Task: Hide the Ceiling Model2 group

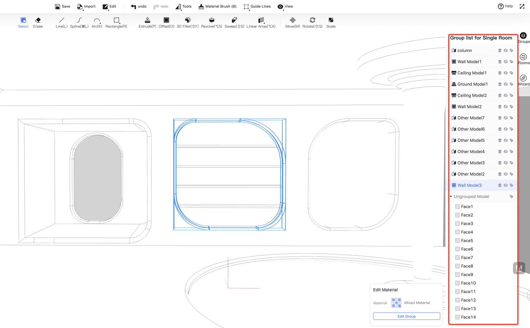Action: [506, 96]
